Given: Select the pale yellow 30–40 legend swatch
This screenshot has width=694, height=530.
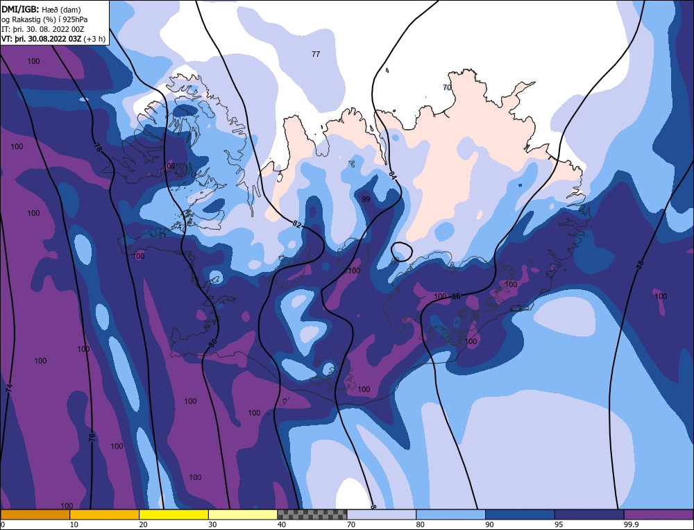Looking at the screenshot, I should (x=243, y=514).
